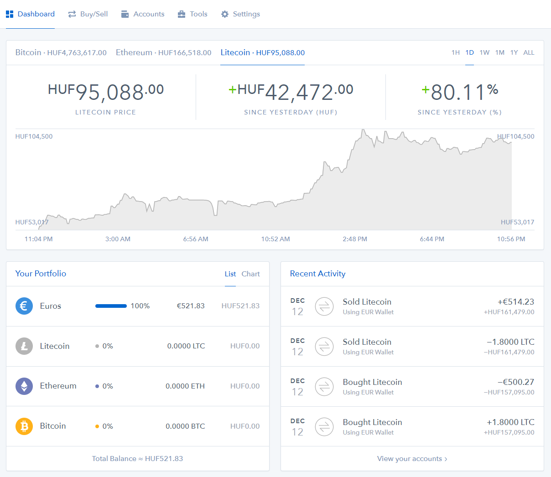Click the 10:52 AM chart axis label
The width and height of the screenshot is (551, 477).
(275, 239)
